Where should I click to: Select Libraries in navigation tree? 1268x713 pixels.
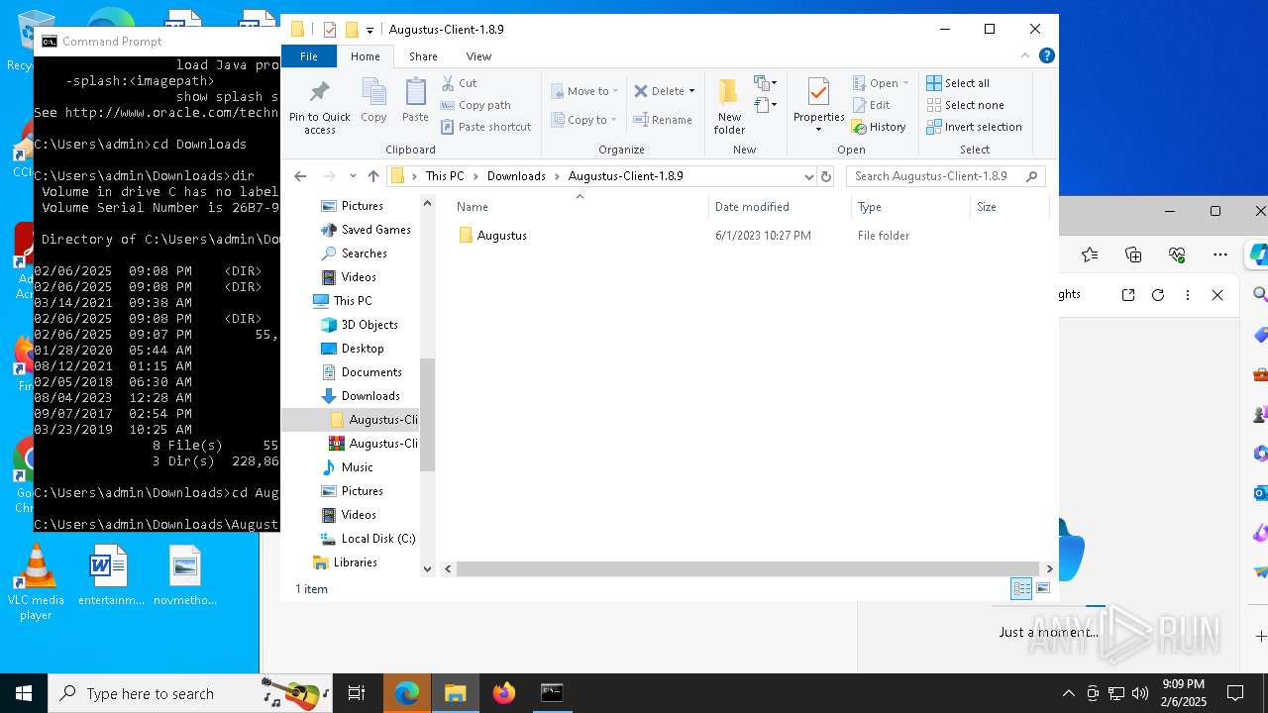pos(355,562)
